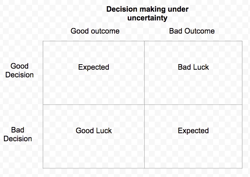The image size is (250, 177).
Task: Click the table's bottom-left corner
Action: (43, 168)
